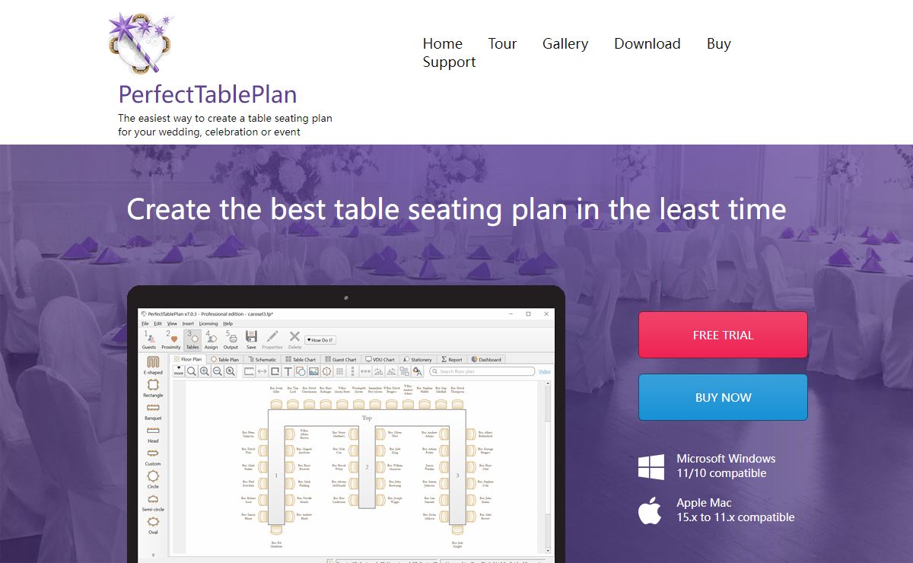Click the vertical dots align icon
The height and width of the screenshot is (563, 913).
click(x=352, y=371)
